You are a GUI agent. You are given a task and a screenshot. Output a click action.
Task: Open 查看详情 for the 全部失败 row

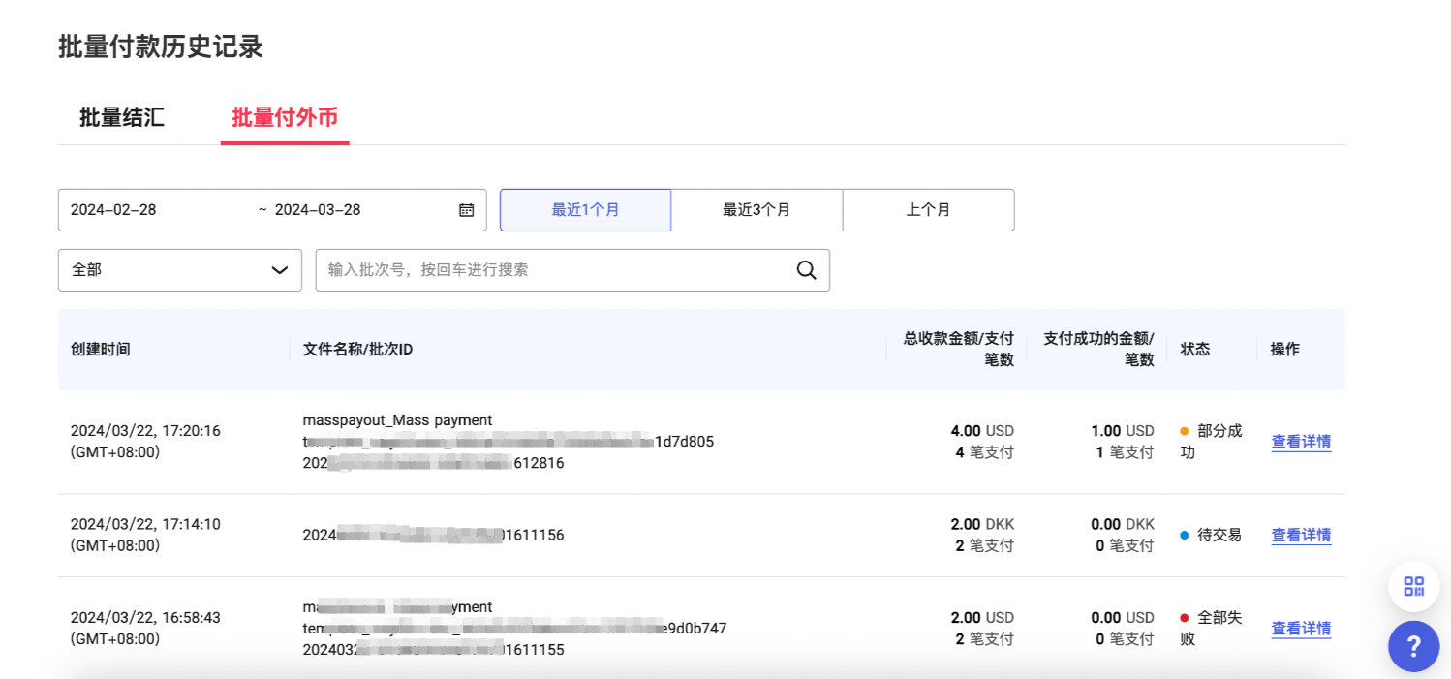pyautogui.click(x=1301, y=629)
